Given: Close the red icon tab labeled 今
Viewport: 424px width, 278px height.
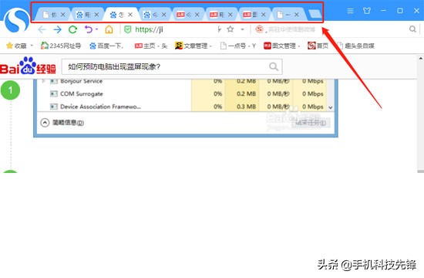Looking at the screenshot, I should 197,15.
